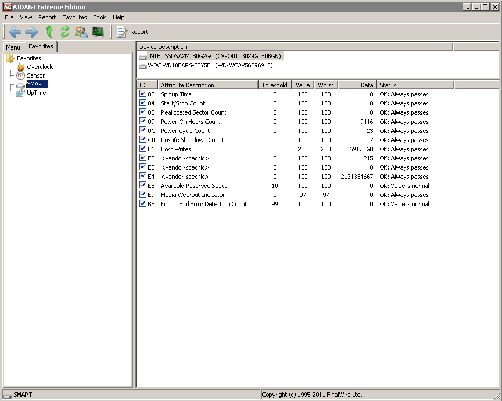Click the status bar SMART drive icon
This screenshot has width=502, height=401.
(8, 396)
